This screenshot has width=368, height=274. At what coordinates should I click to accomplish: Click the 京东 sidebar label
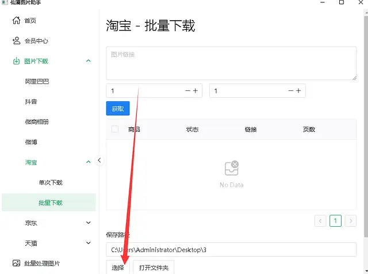[31, 223]
